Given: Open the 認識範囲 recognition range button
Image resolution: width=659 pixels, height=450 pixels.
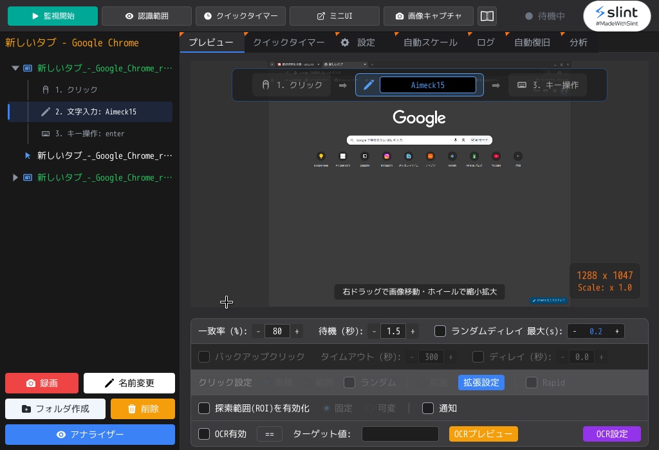Looking at the screenshot, I should [x=146, y=16].
